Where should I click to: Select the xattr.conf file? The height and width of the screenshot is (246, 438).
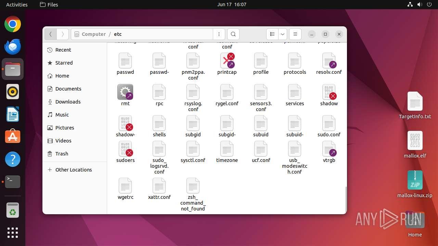coord(159,186)
